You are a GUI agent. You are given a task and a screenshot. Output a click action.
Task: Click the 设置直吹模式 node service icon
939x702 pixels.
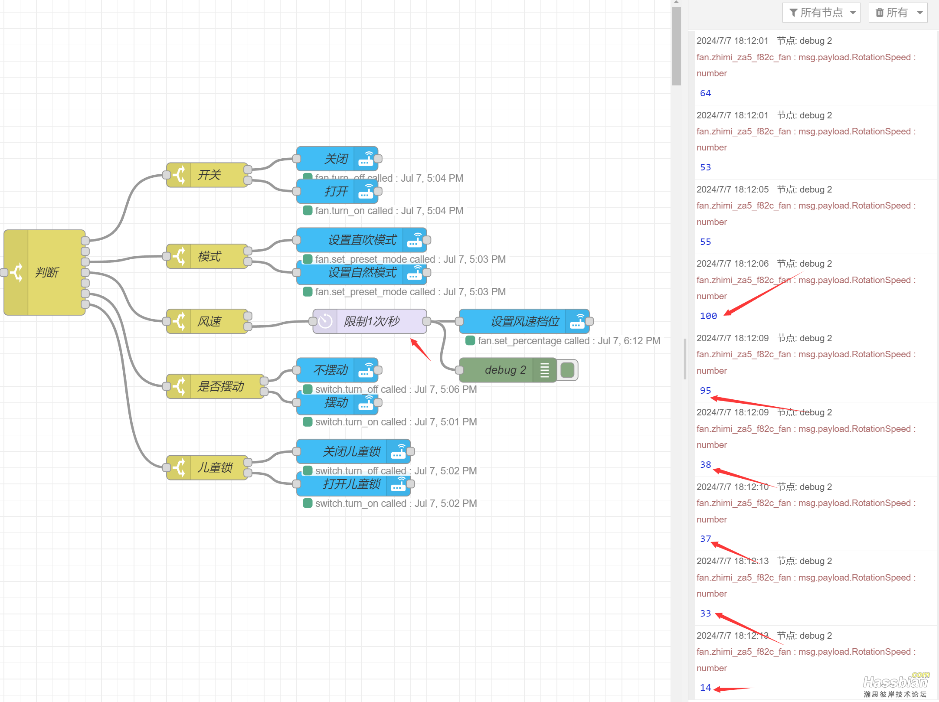click(x=415, y=240)
